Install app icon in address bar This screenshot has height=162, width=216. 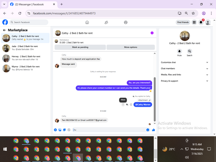180,13
